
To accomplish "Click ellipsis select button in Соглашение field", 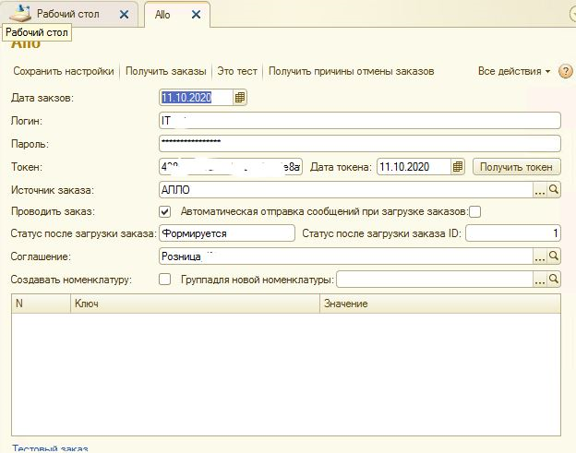I will point(540,256).
